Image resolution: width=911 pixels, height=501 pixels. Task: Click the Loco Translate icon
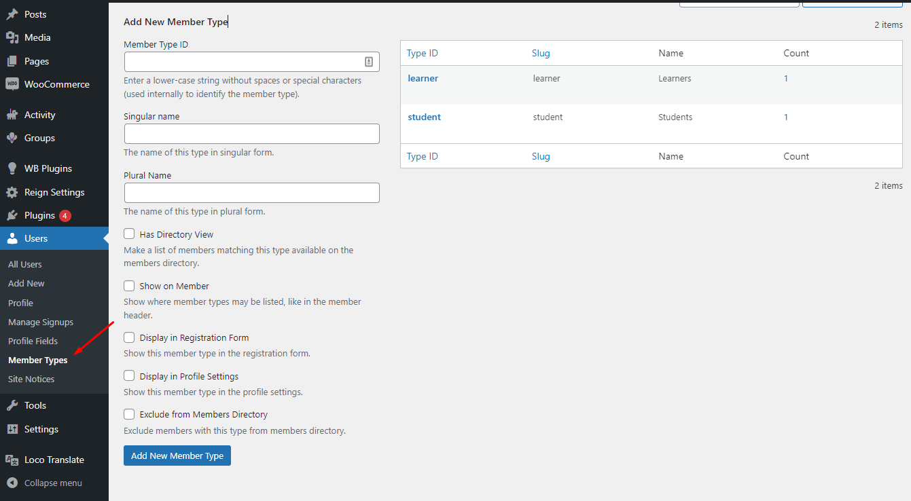(x=12, y=460)
